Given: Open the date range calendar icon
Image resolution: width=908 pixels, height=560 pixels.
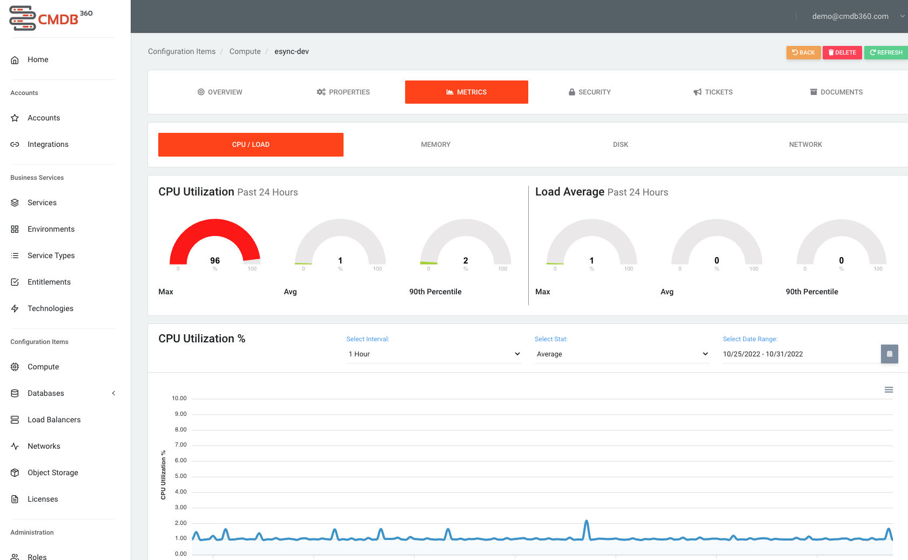Looking at the screenshot, I should (889, 354).
